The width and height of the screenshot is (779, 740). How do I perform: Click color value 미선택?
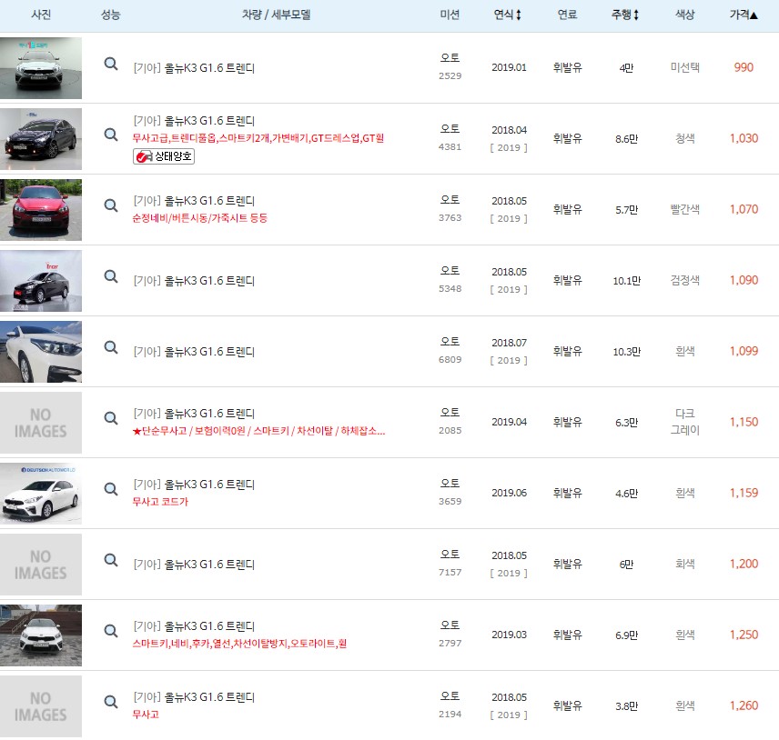[685, 67]
